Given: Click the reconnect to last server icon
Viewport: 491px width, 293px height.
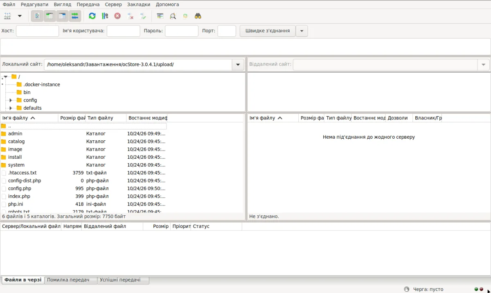Looking at the screenshot, I should [143, 16].
